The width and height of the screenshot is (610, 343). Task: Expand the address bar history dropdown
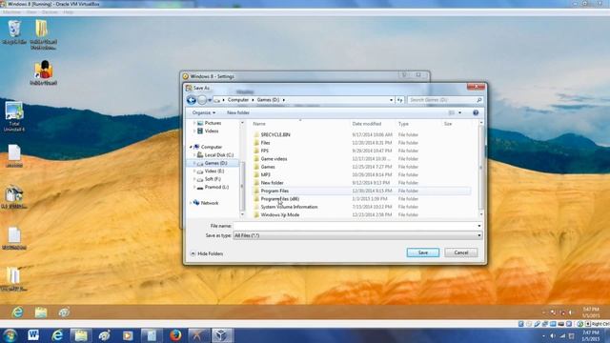391,100
